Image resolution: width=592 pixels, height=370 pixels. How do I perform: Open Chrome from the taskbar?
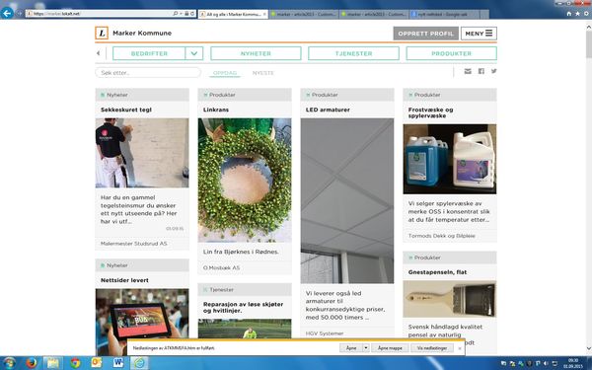75,363
